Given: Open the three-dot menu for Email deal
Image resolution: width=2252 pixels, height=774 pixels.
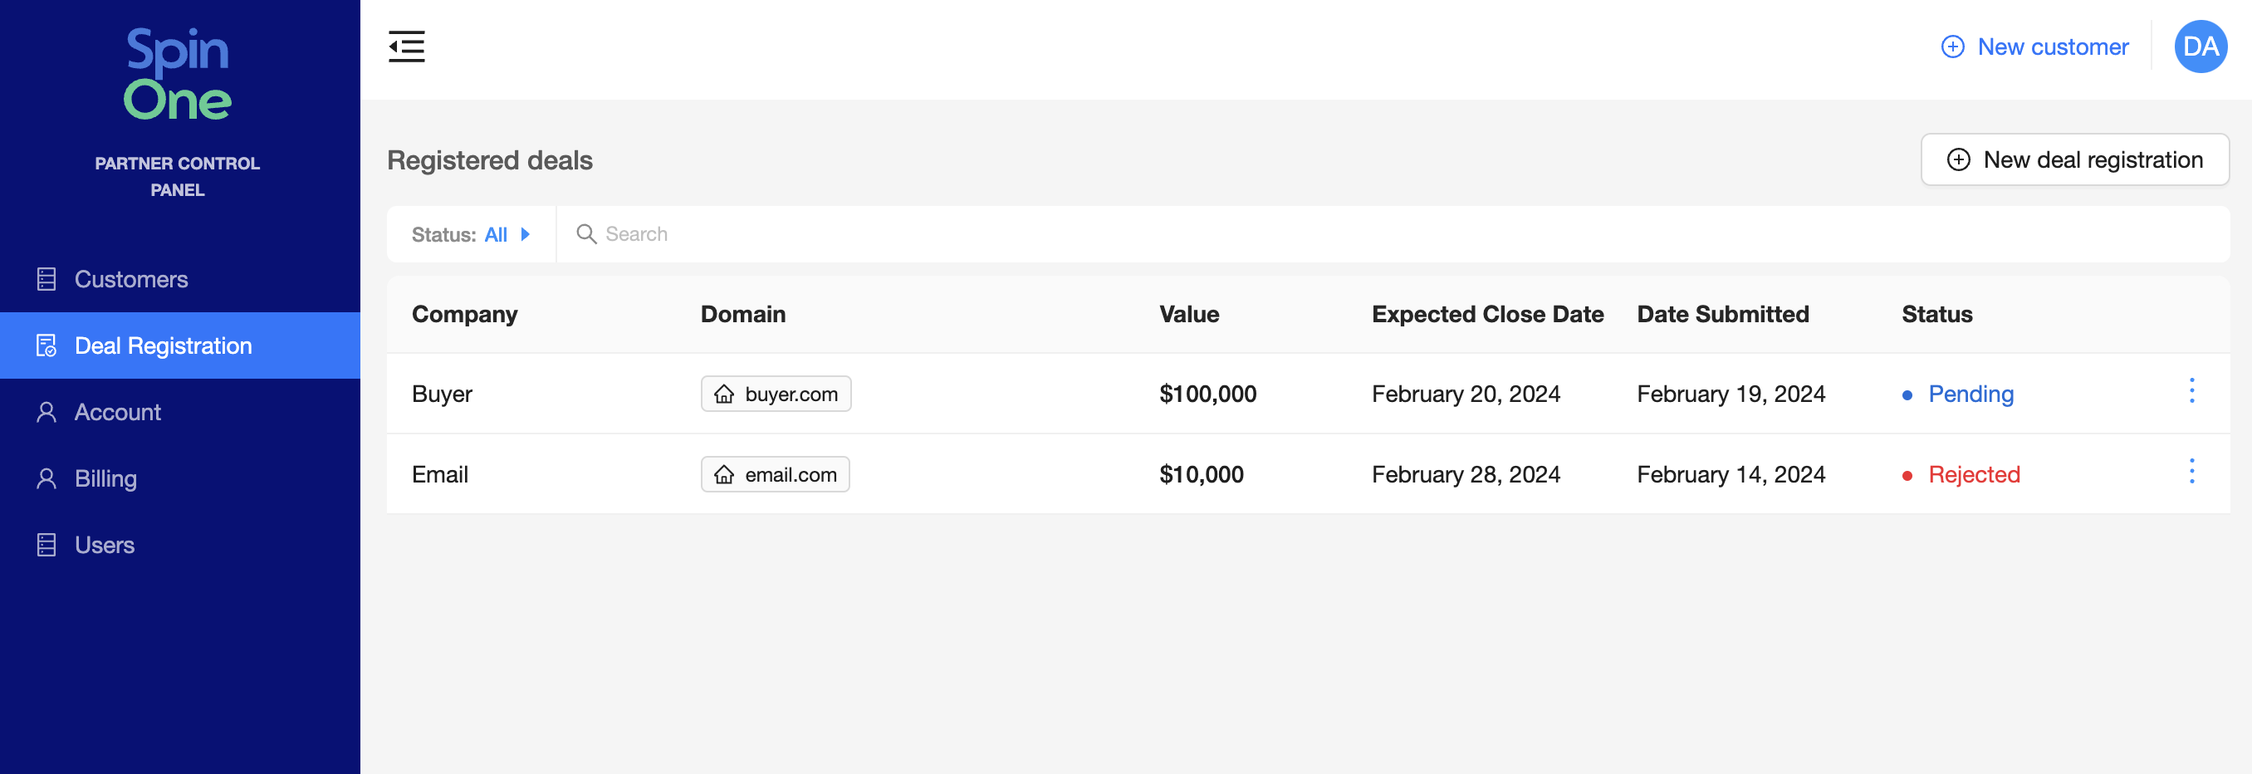Looking at the screenshot, I should (2191, 472).
